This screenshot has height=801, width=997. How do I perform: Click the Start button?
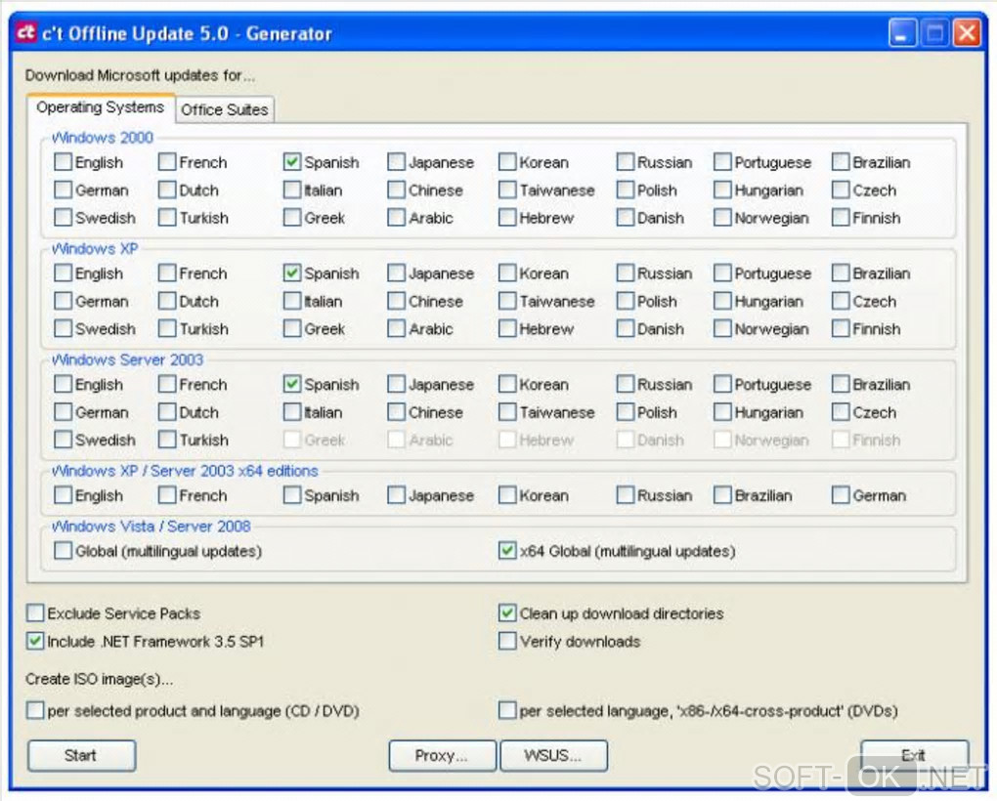pos(81,756)
